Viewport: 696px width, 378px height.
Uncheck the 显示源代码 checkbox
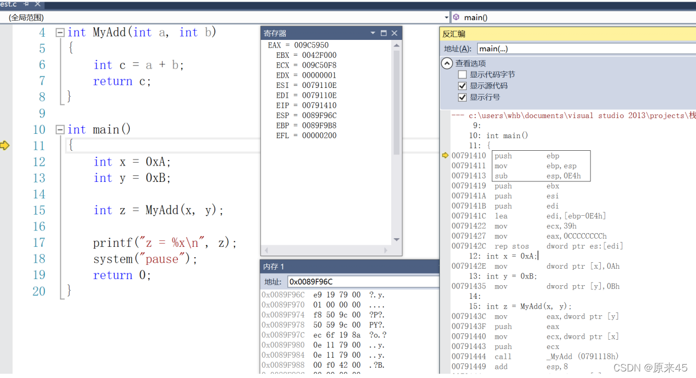[462, 86]
